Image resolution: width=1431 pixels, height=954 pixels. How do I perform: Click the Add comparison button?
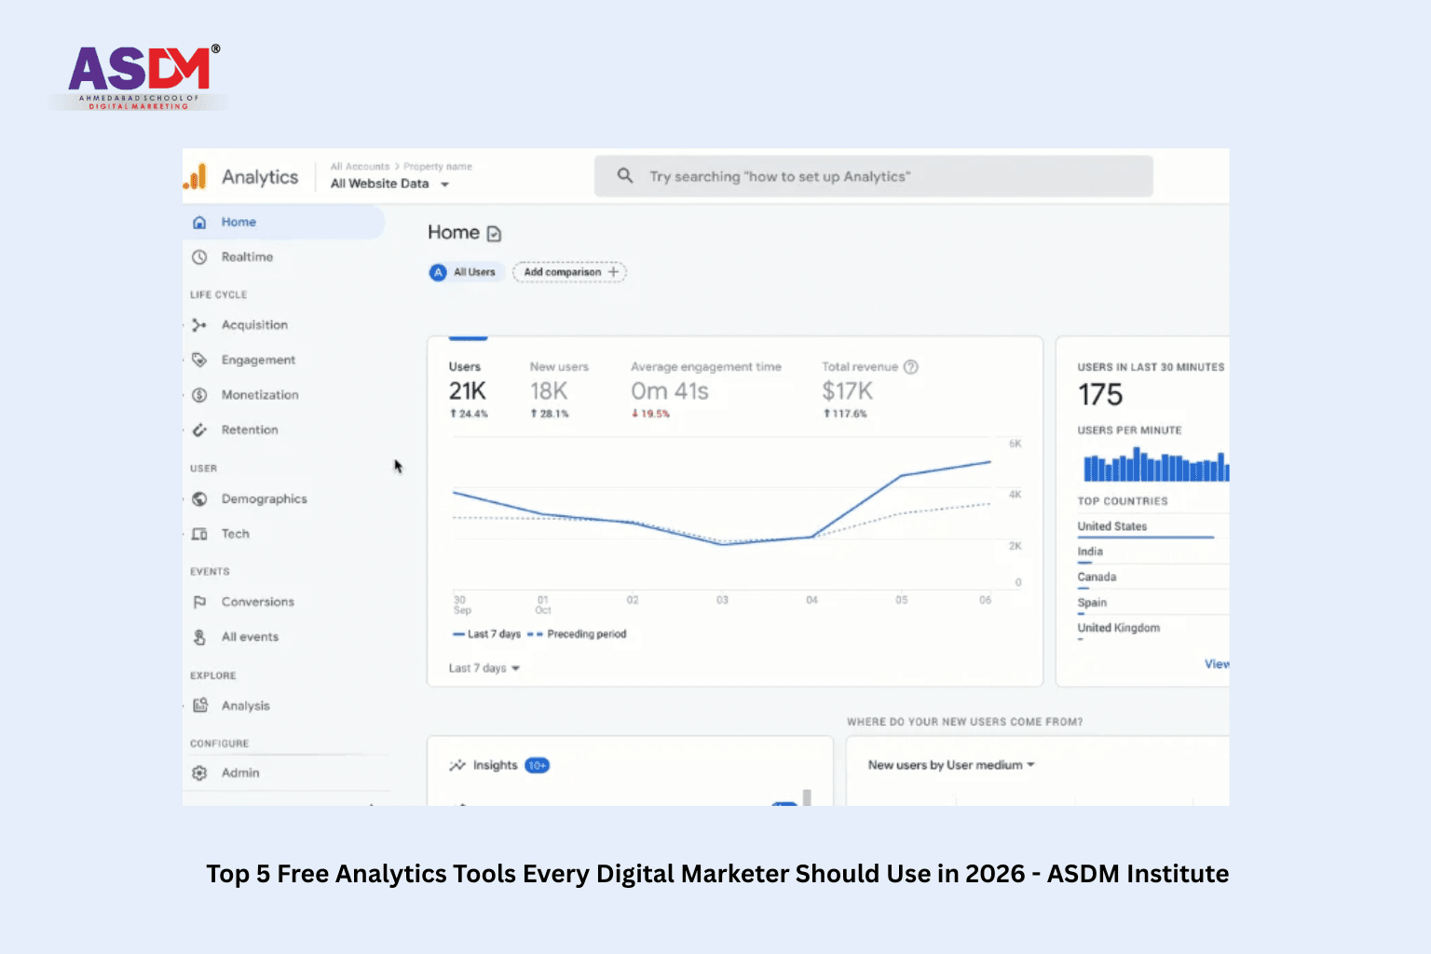[569, 272]
